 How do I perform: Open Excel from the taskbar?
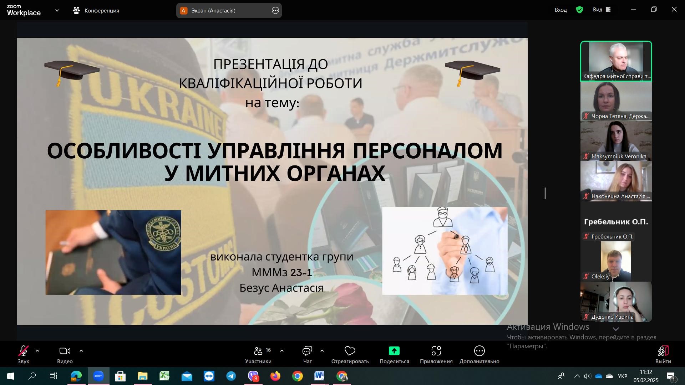point(164,376)
